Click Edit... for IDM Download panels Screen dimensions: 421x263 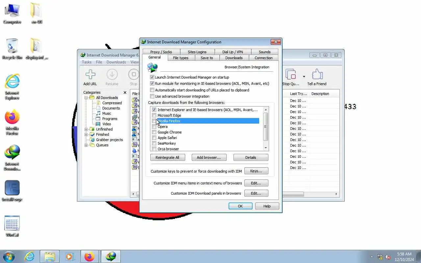coord(256,193)
